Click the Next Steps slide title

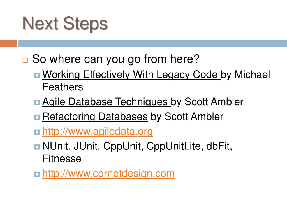65,24
